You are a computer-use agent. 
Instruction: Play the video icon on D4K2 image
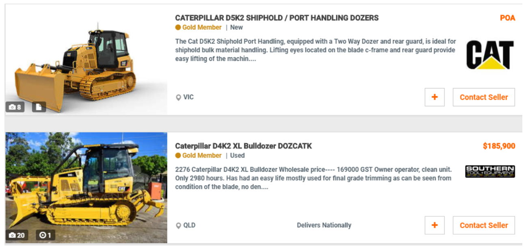tap(45, 235)
